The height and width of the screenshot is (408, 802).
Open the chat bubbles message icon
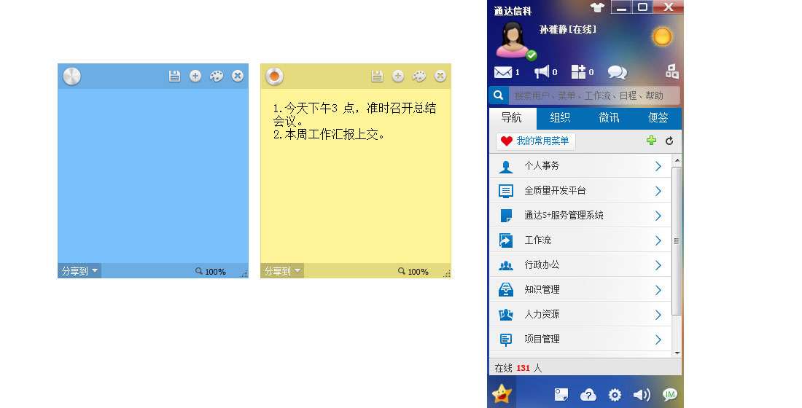(x=617, y=72)
